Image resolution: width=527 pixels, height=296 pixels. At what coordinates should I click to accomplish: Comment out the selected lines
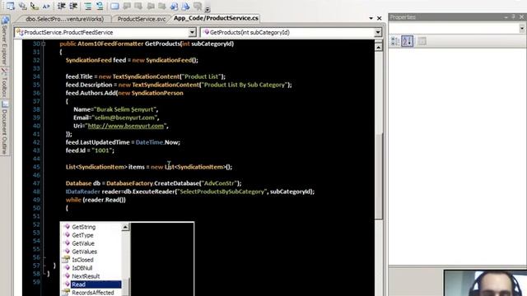[x=88, y=6]
